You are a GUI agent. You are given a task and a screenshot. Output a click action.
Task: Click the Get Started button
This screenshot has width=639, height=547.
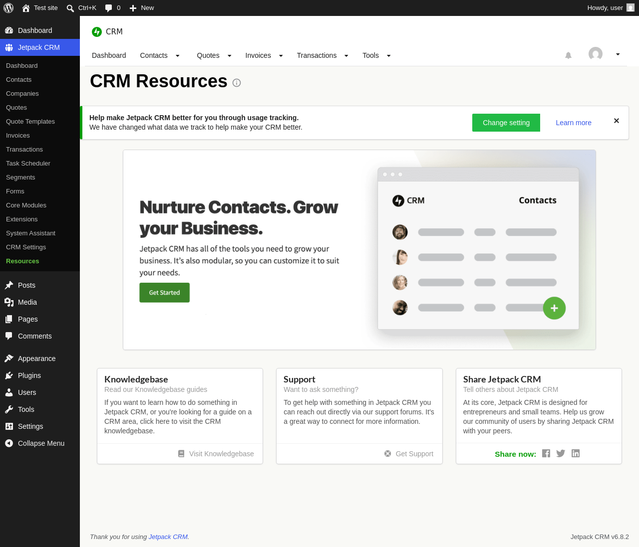[x=165, y=293]
